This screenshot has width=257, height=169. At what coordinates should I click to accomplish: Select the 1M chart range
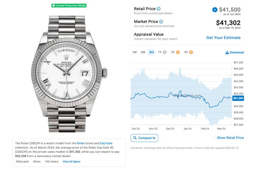pos(134,52)
